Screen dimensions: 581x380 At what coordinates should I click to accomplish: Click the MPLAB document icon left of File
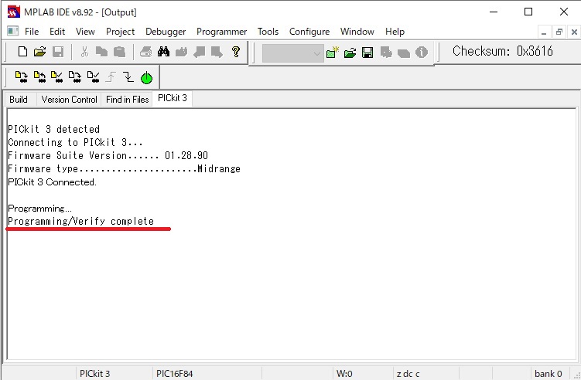pyautogui.click(x=13, y=31)
